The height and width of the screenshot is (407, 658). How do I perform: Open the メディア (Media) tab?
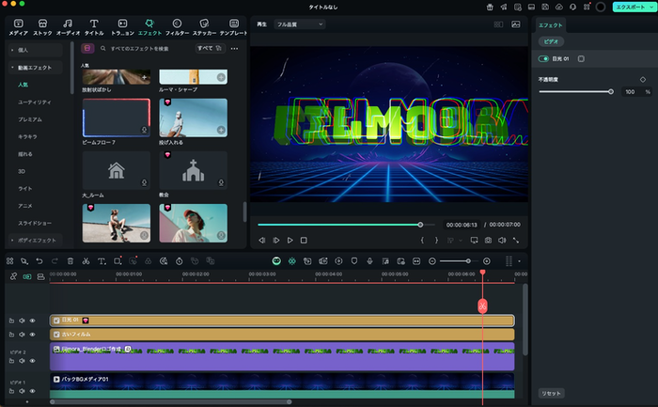pyautogui.click(x=18, y=25)
